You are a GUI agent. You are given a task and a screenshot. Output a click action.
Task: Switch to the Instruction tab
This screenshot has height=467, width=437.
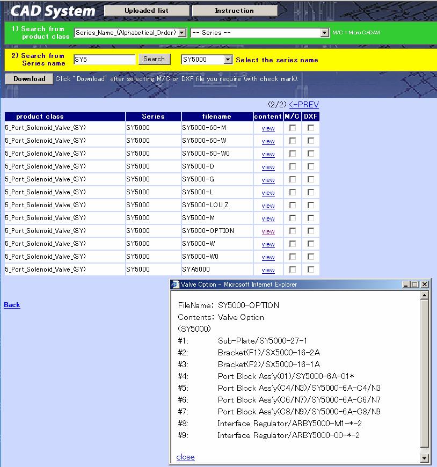tap(234, 11)
